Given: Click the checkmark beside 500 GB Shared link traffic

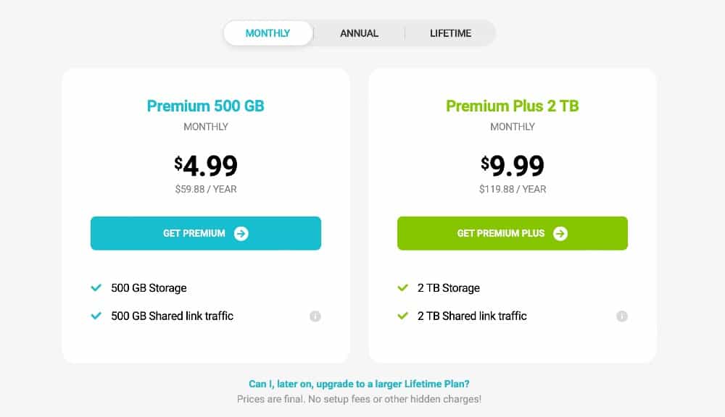Looking at the screenshot, I should tap(96, 316).
